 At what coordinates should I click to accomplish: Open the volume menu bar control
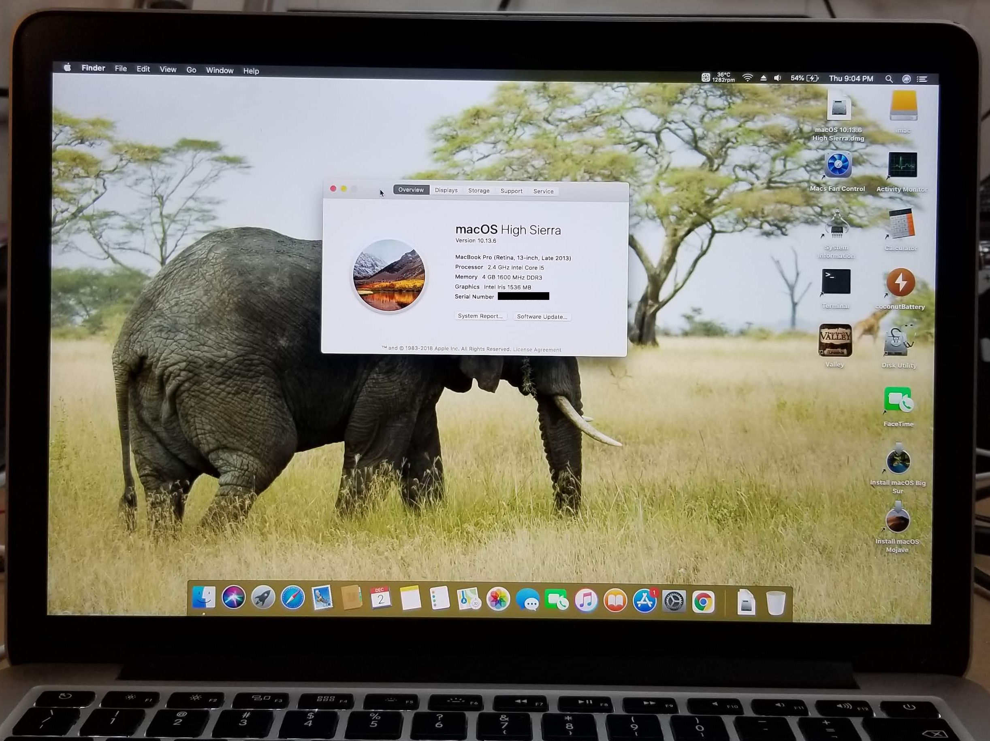tap(778, 78)
